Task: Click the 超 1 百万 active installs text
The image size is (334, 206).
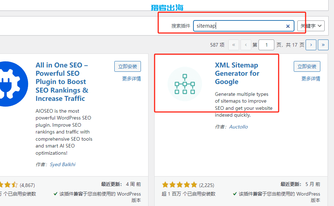Action: [188, 194]
